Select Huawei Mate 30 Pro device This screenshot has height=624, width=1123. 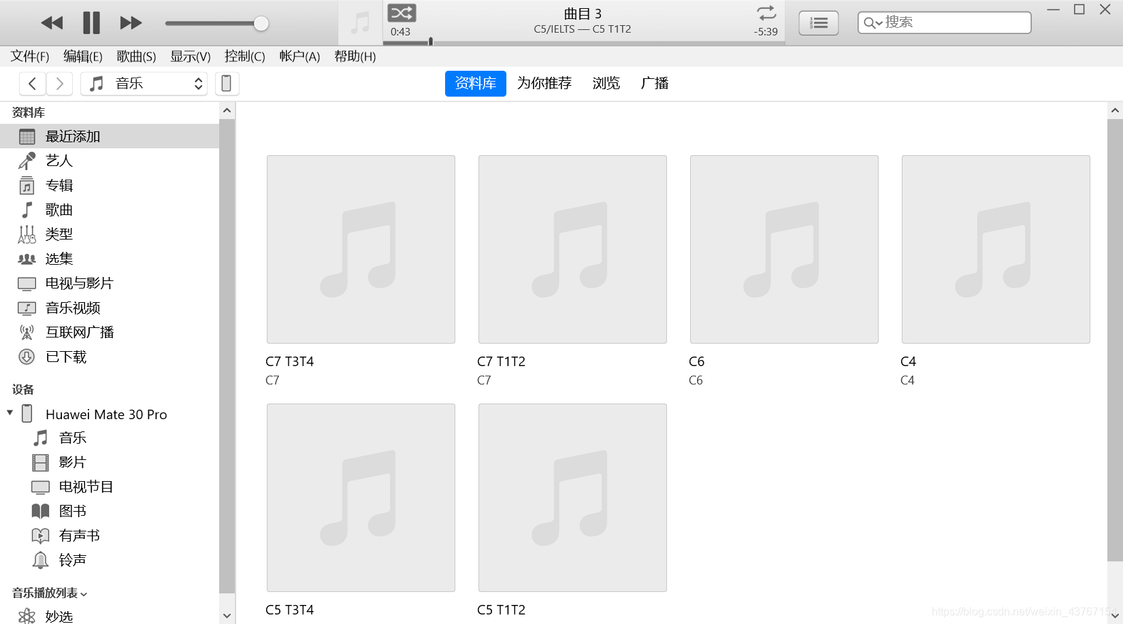[x=106, y=414]
